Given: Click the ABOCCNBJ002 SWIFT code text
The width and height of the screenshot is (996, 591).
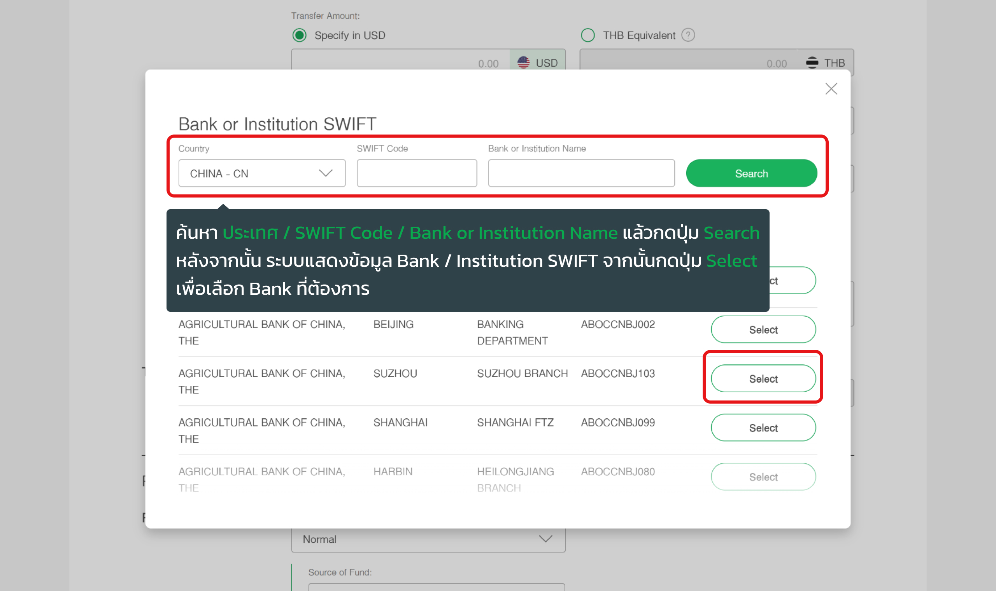Looking at the screenshot, I should pyautogui.click(x=617, y=325).
